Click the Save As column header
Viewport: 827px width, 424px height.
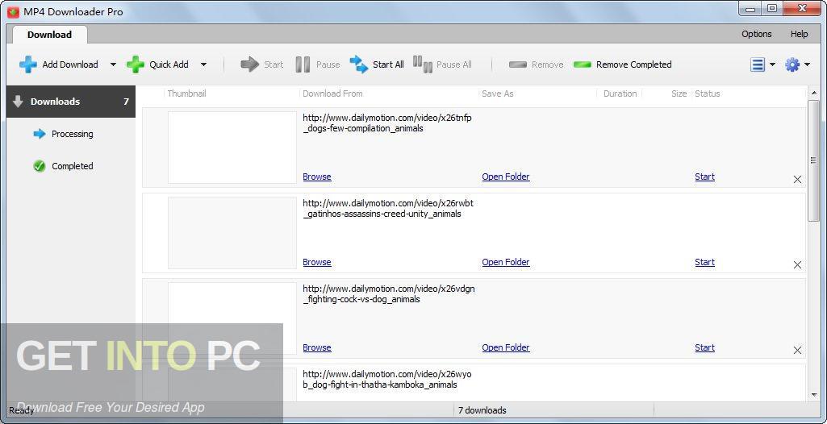point(497,94)
